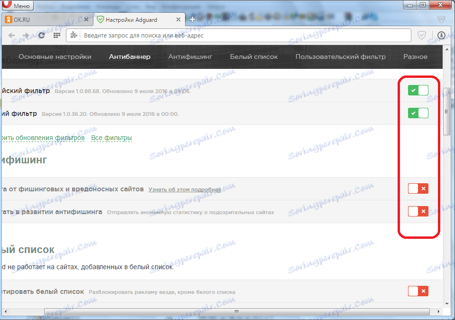The width and height of the screenshot is (455, 320).
Task: Close the OK.RU tab
Action: (86, 19)
